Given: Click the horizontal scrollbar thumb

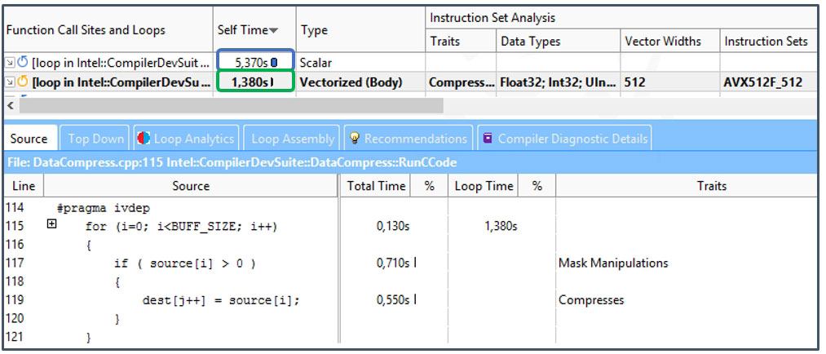Looking at the screenshot, I should pos(232,105).
